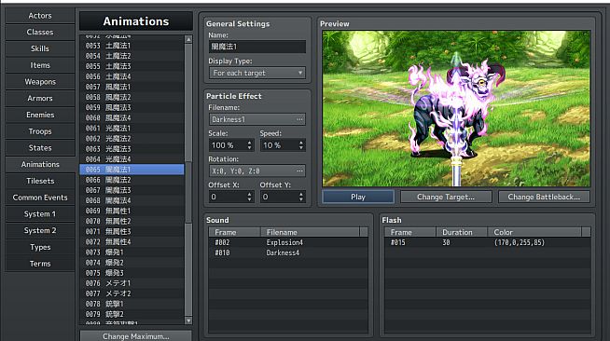
Task: Open the Terms tab
Action: tap(40, 264)
